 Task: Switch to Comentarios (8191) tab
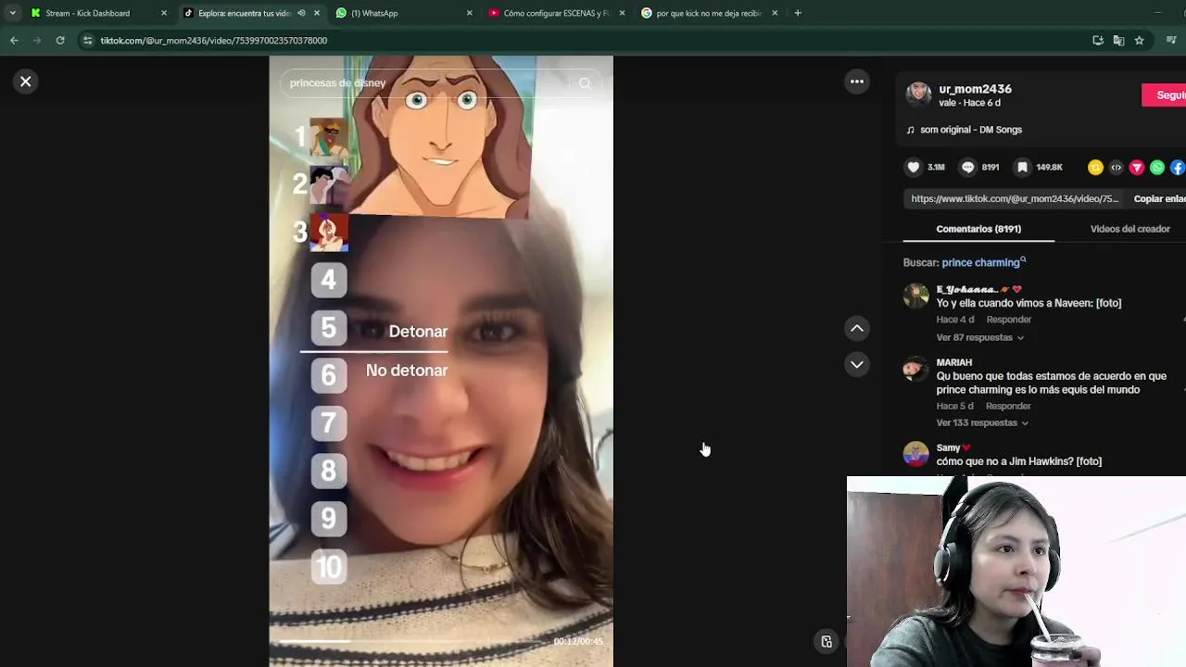pyautogui.click(x=978, y=229)
